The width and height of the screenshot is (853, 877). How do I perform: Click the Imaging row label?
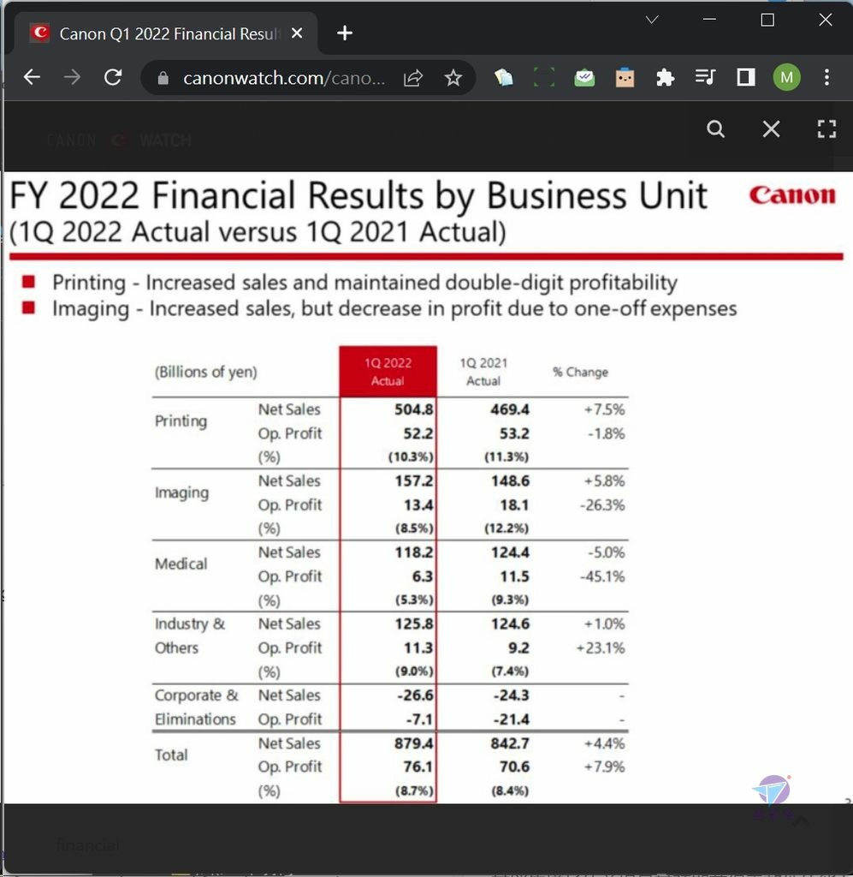(x=182, y=492)
